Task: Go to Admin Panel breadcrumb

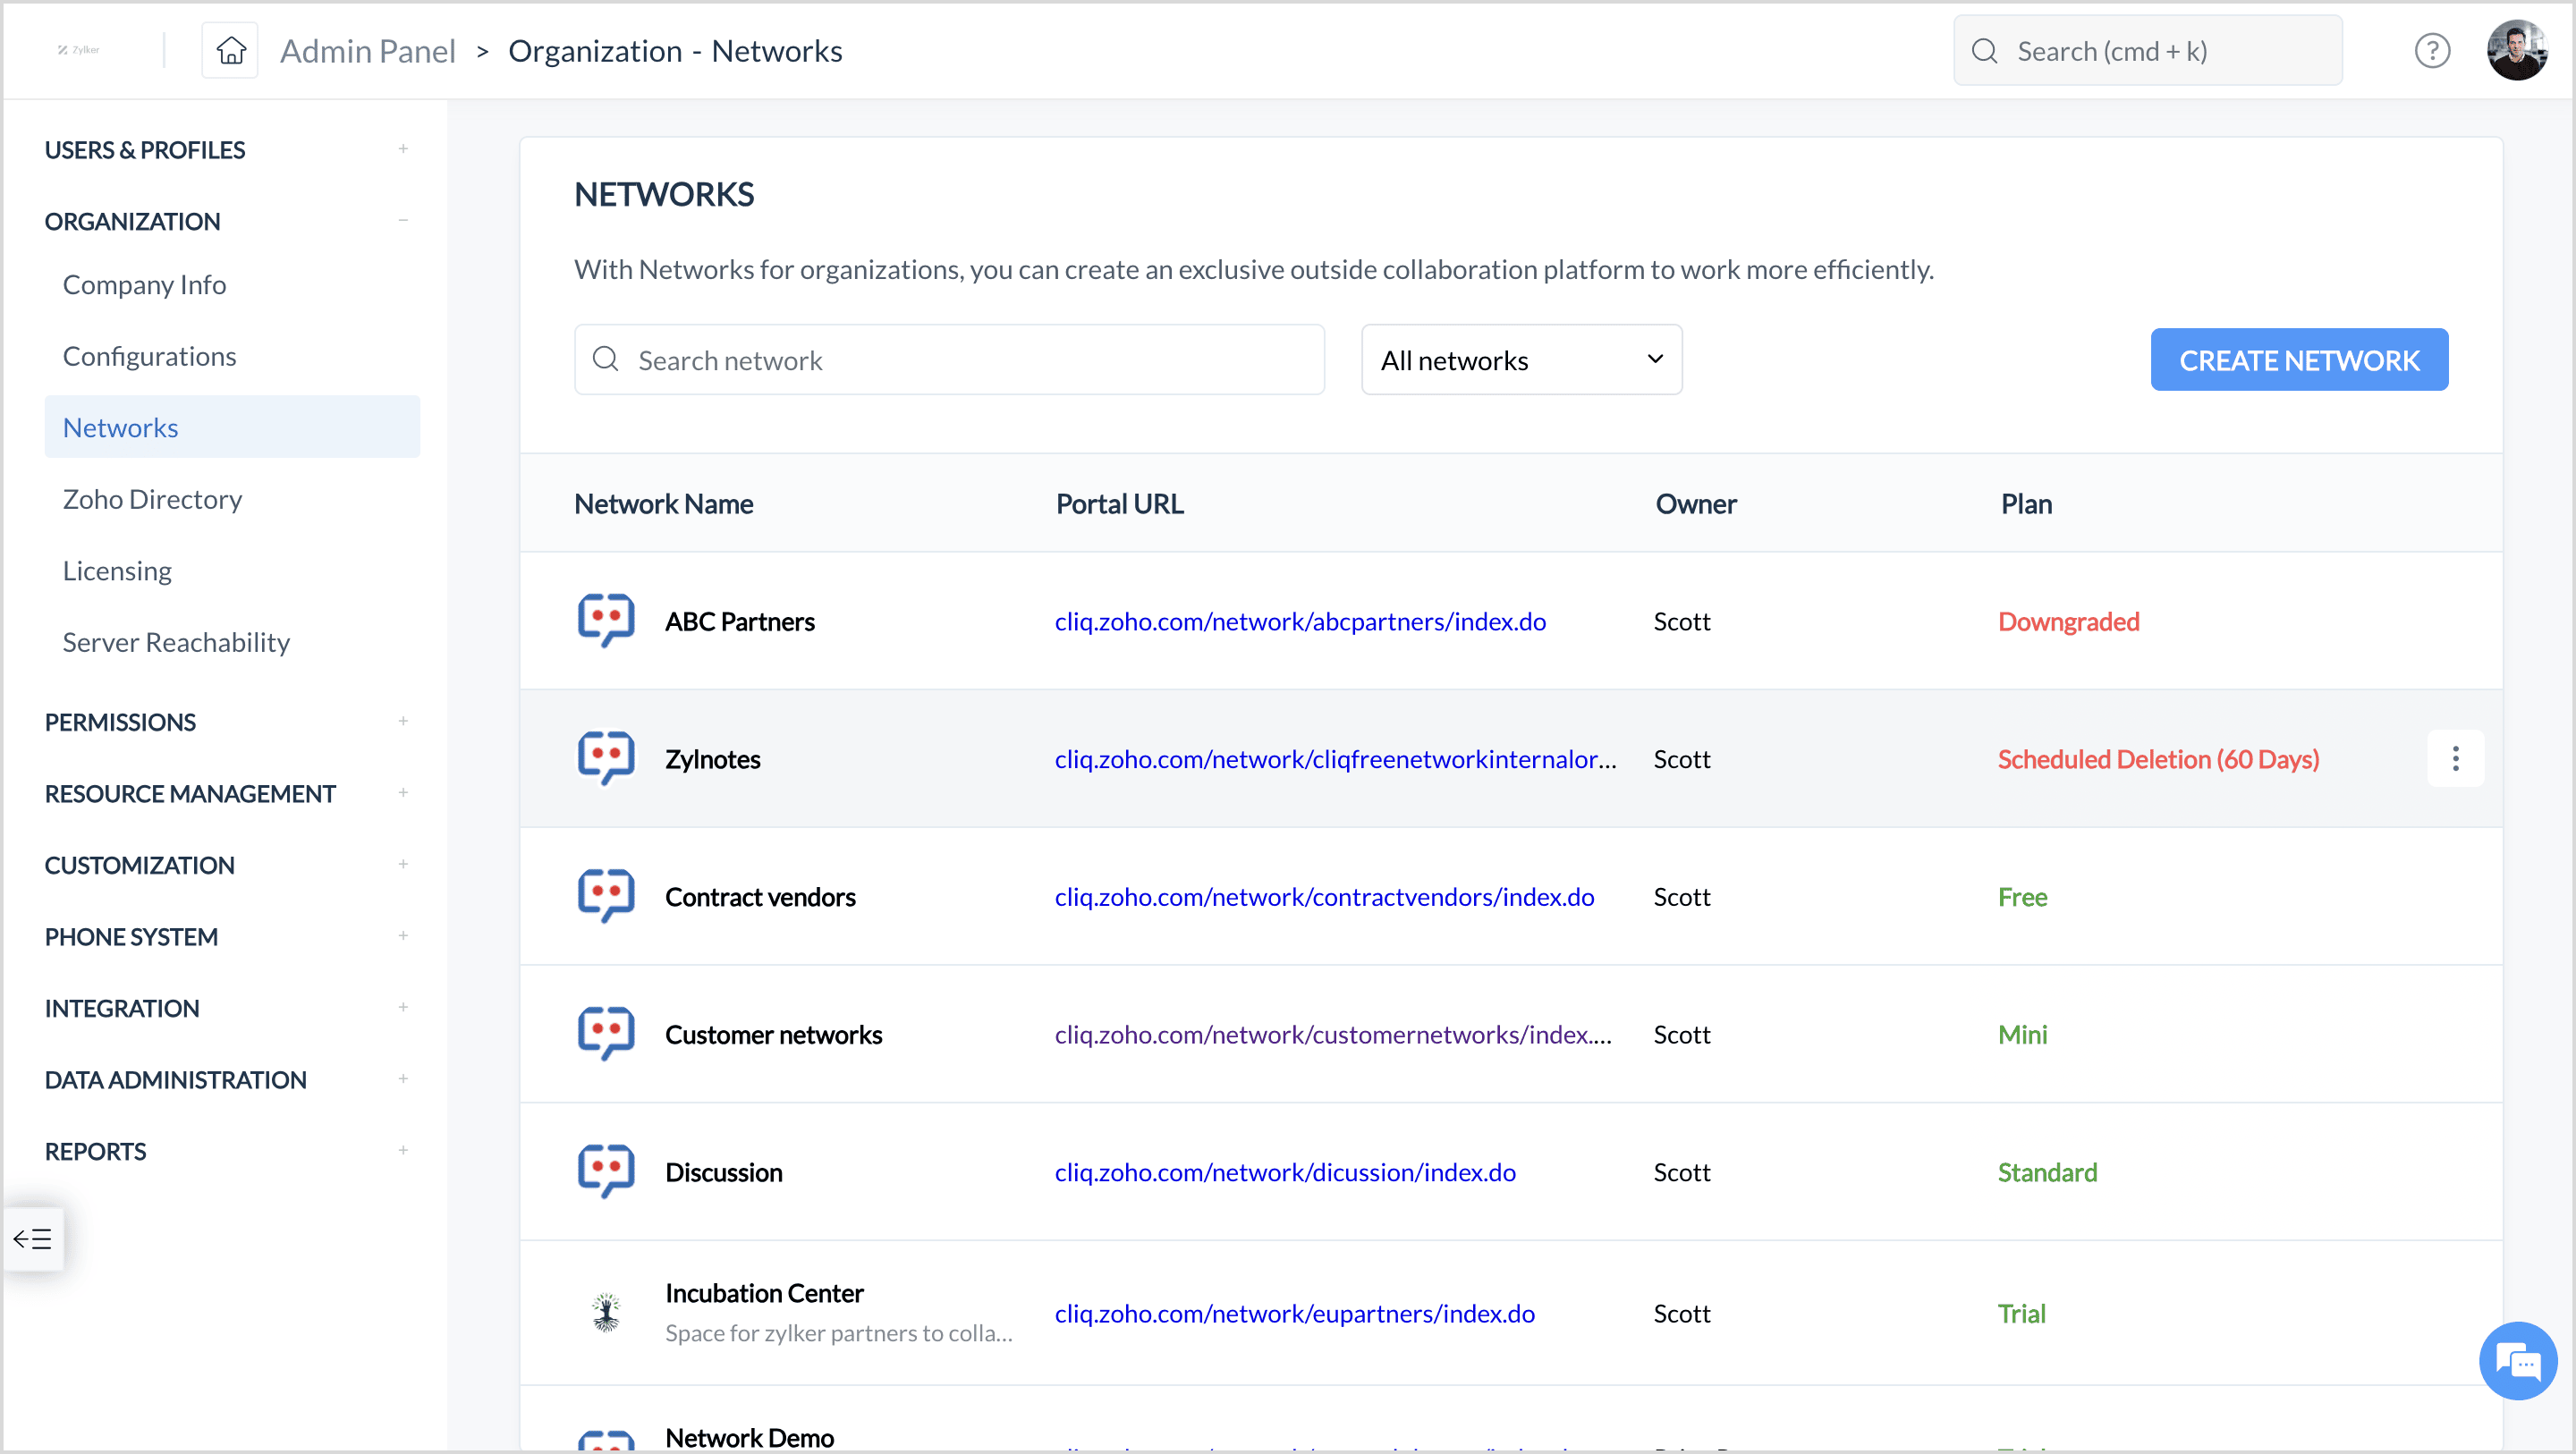Action: click(x=367, y=51)
